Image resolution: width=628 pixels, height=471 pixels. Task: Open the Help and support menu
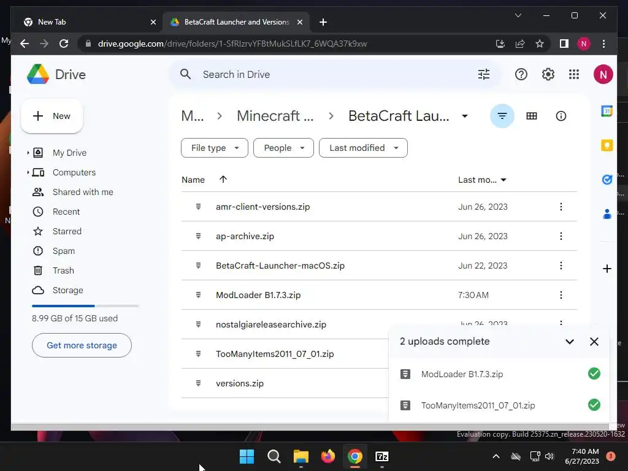click(521, 74)
